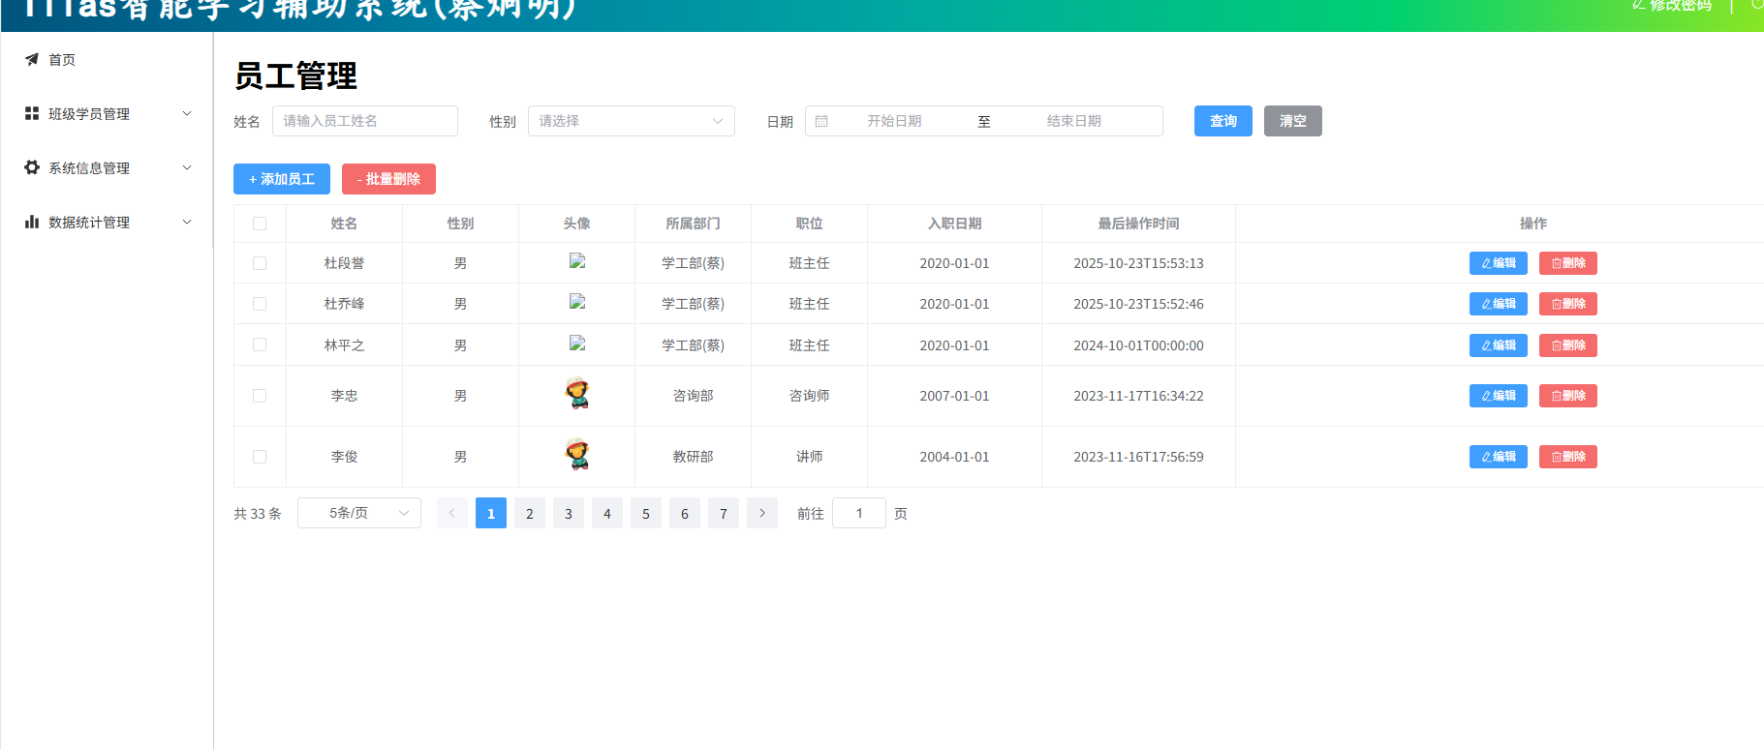1764x749 pixels.
Task: Go to next page using right arrow
Action: (762, 513)
